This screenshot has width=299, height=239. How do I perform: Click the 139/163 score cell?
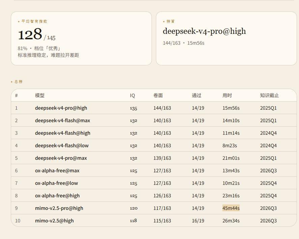tap(162, 158)
